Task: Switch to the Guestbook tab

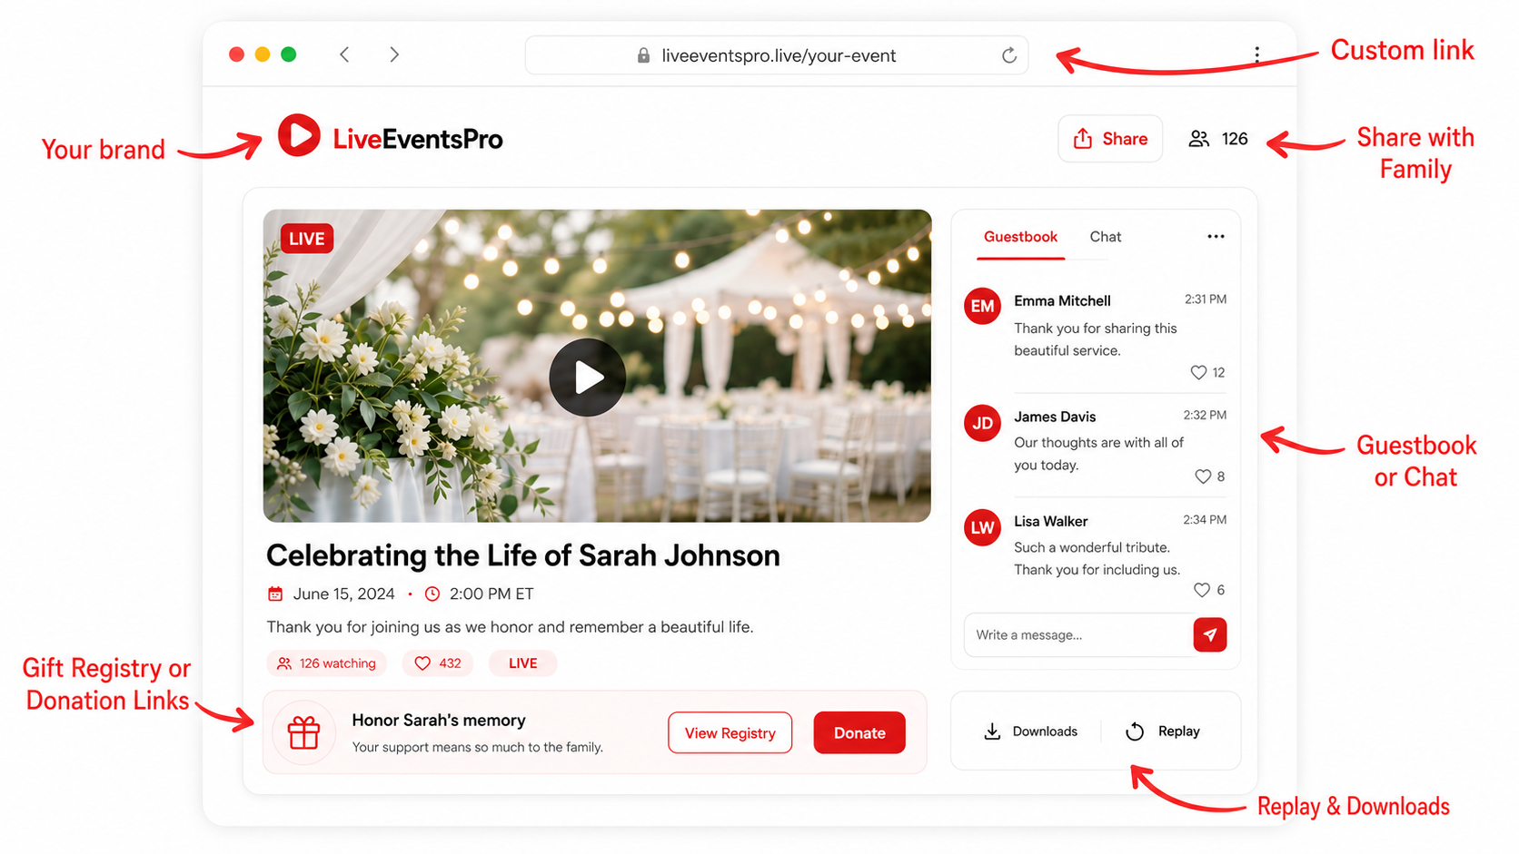Action: (1020, 237)
